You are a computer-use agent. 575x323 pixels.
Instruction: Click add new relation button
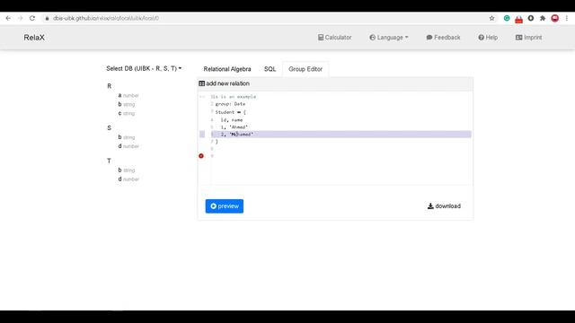coord(224,83)
